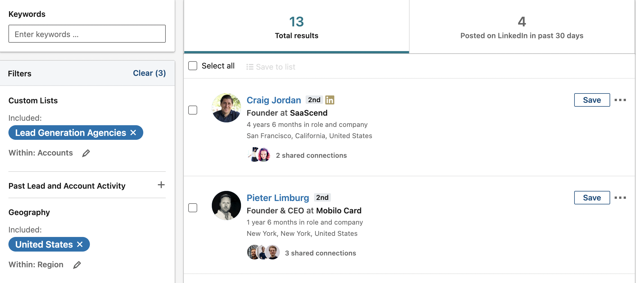The image size is (636, 283).
Task: Expand Past Lead and Account Activity filter
Action: [x=161, y=185]
